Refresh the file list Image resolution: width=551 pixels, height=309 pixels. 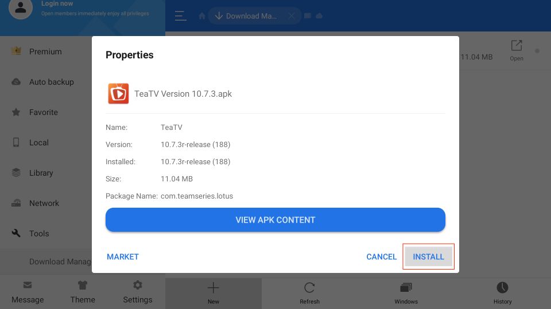(x=309, y=288)
